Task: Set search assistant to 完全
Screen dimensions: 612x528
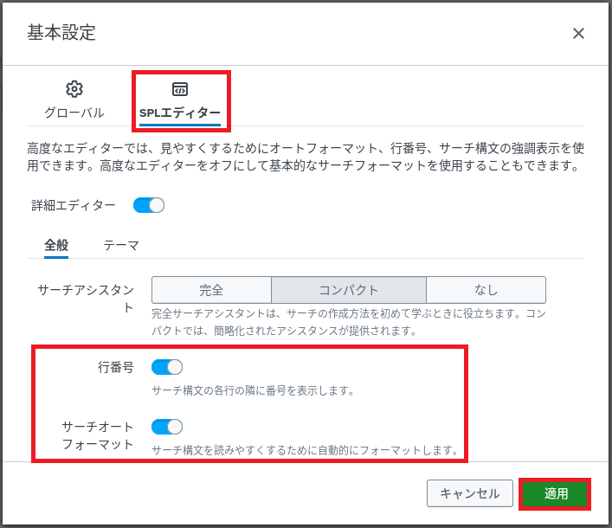Action: 211,290
